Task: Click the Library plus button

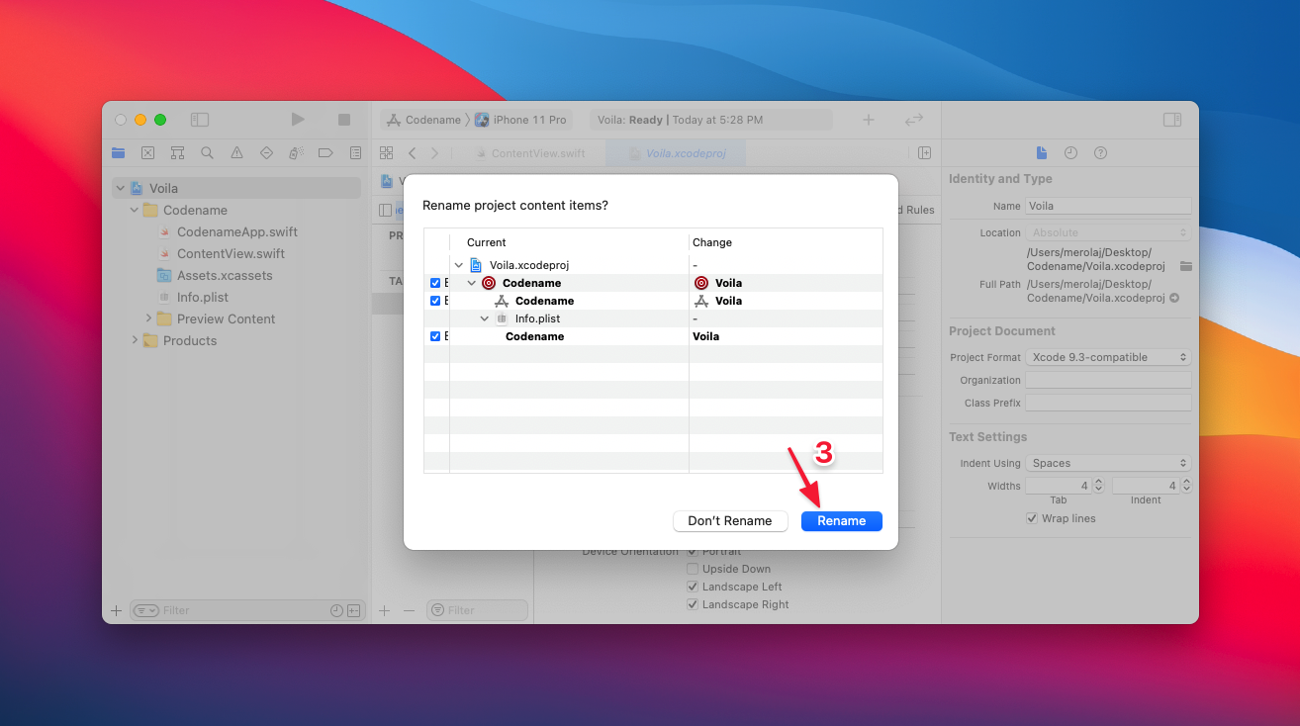Action: 869,120
